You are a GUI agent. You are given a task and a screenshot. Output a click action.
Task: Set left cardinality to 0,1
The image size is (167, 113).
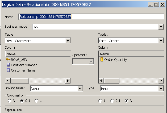tap(22, 101)
